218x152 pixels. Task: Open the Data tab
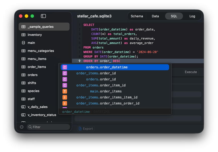(155, 16)
